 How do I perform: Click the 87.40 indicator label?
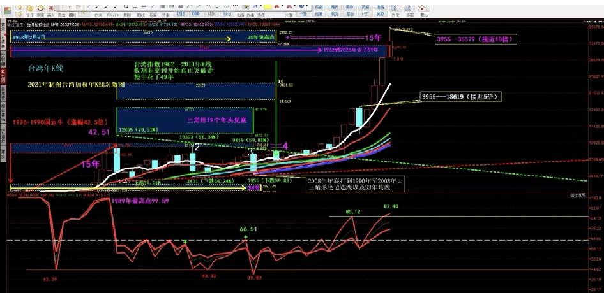click(392, 206)
